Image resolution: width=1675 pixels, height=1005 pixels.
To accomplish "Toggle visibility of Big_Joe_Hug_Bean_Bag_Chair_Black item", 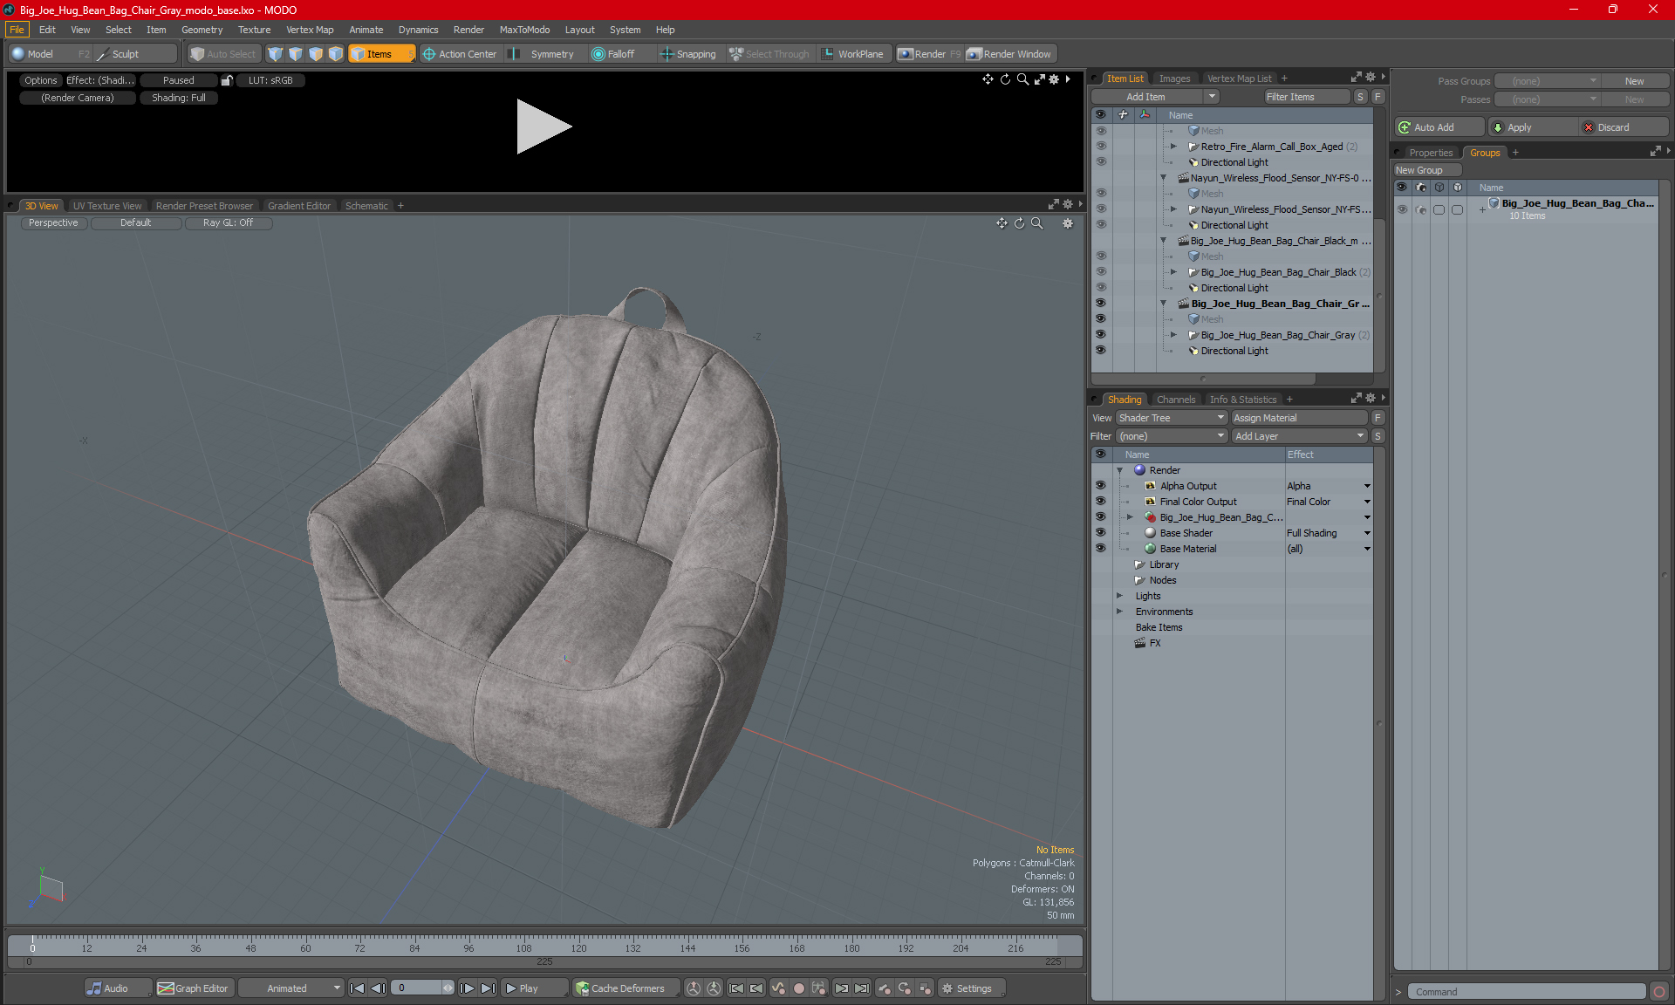I will [x=1100, y=272].
